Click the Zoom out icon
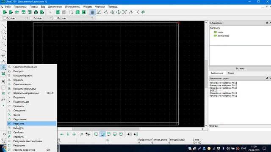Screen dimensions: 271x152 coord(119,12)
